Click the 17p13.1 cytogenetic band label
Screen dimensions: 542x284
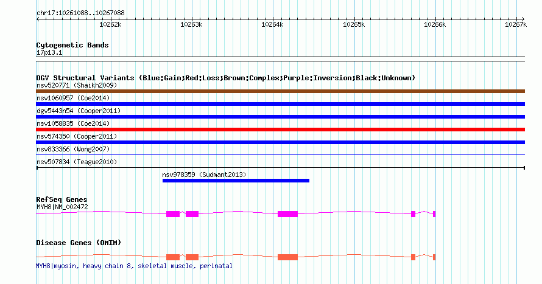pos(49,52)
